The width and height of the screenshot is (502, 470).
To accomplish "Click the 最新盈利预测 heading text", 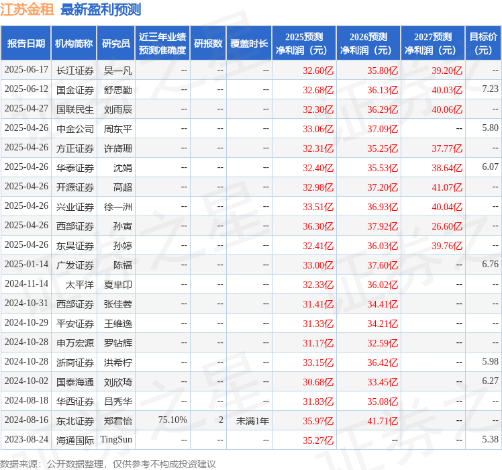I will 101,9.
